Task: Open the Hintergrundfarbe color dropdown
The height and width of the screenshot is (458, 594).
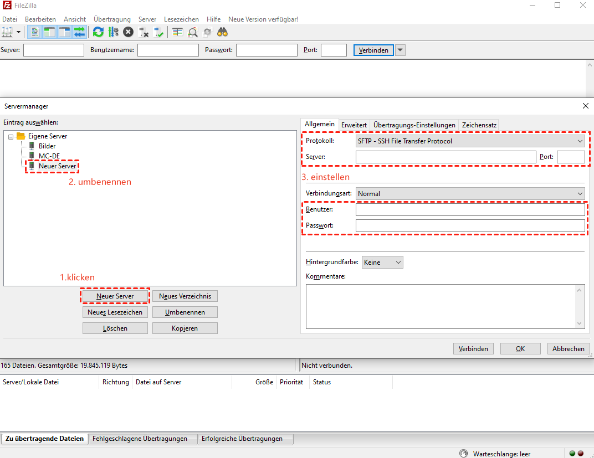Action: tap(382, 263)
